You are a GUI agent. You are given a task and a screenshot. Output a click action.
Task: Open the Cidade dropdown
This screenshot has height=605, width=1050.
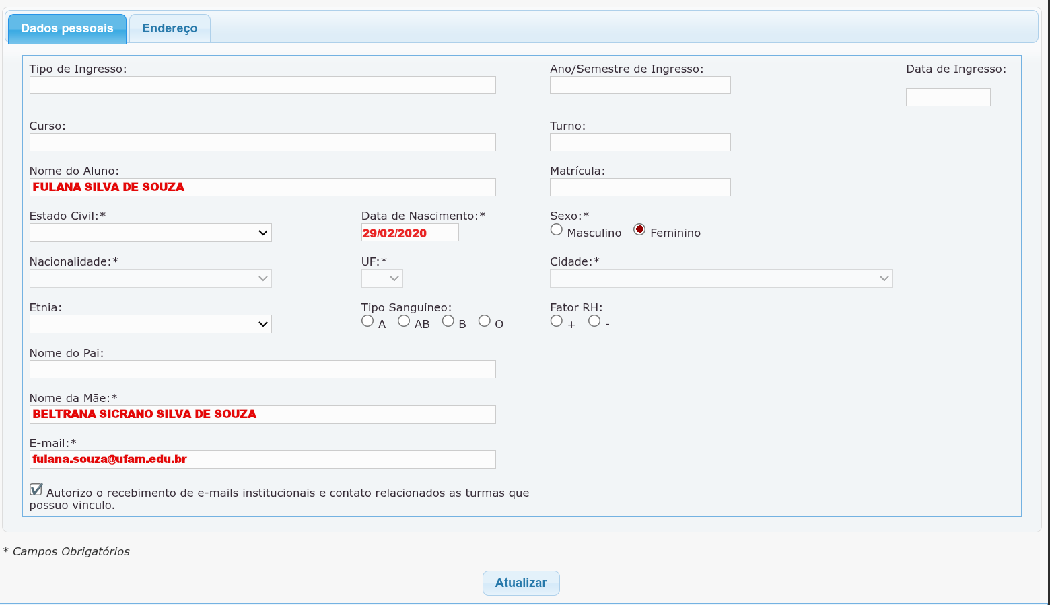722,278
